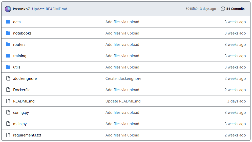This screenshot has height=142, width=252.
Task: Open commit message for Dockerfile row
Action: tap(122, 90)
